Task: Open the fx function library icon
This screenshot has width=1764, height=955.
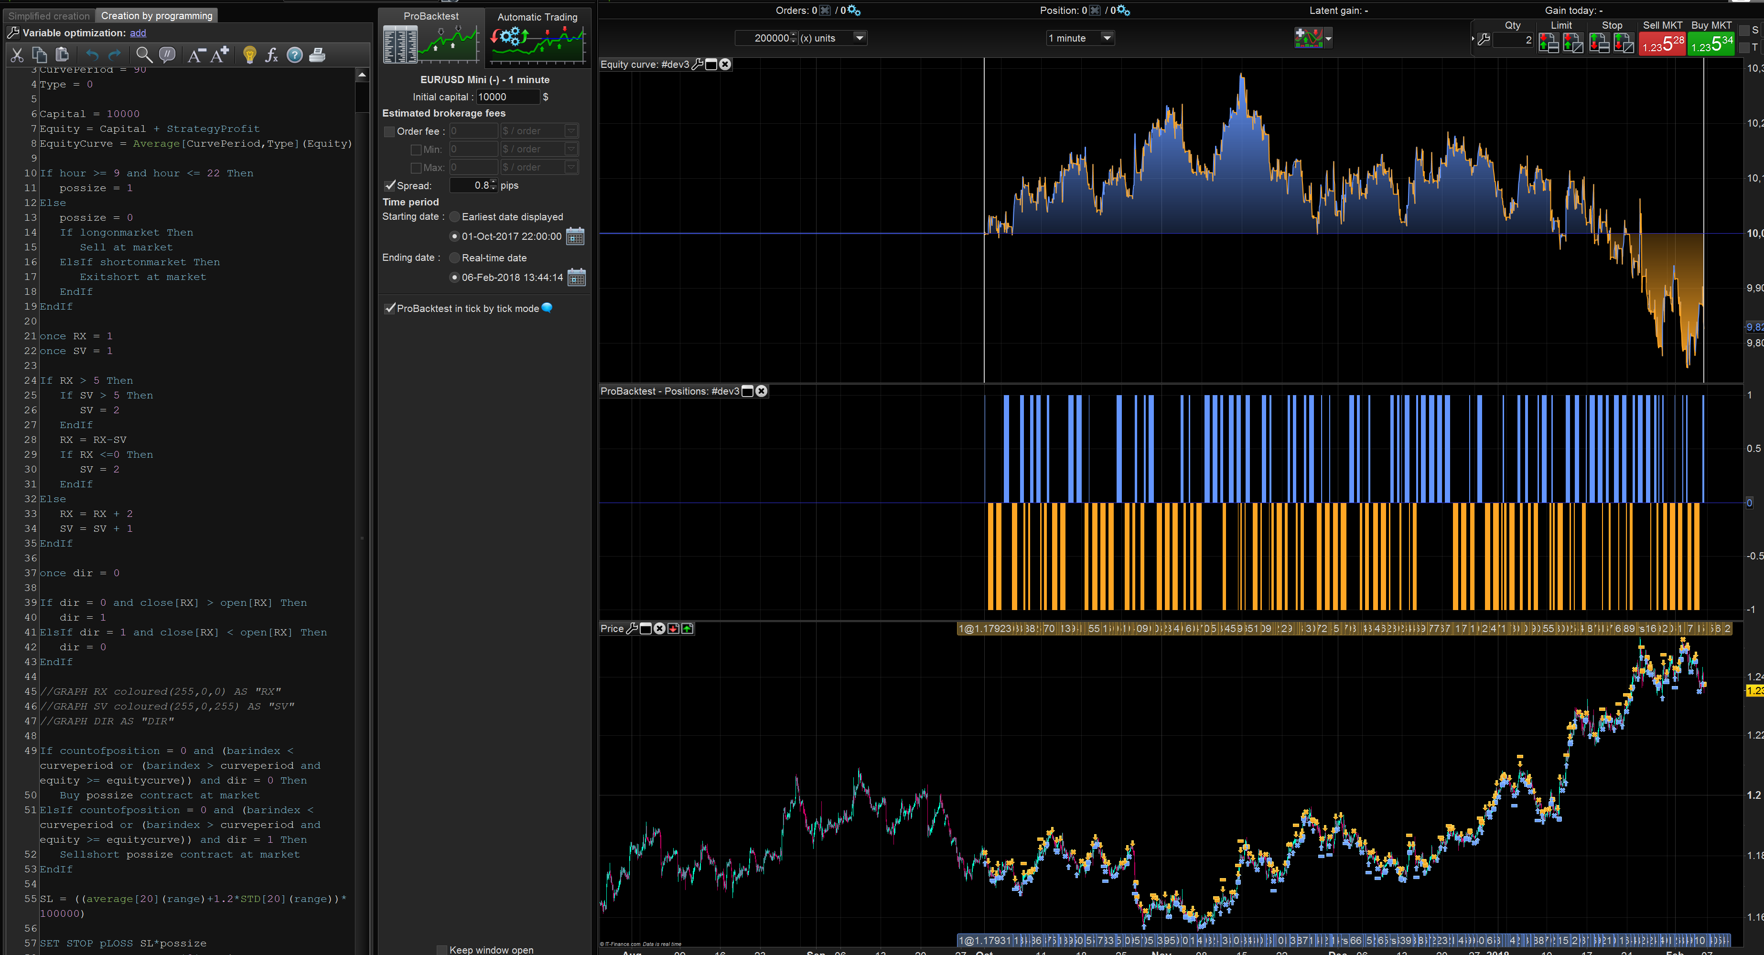Action: (x=272, y=55)
